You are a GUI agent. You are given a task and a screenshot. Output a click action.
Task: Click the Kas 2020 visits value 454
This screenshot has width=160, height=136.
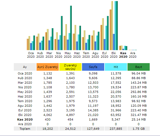70,119
